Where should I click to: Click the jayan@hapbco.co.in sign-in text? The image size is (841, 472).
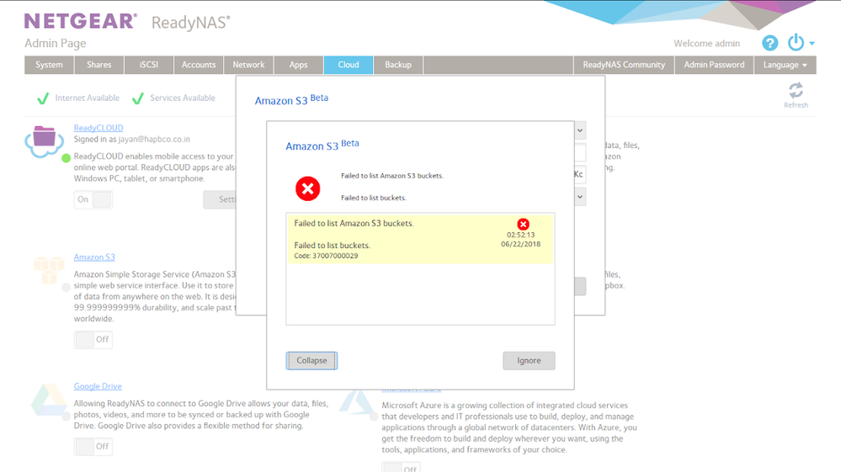(154, 140)
